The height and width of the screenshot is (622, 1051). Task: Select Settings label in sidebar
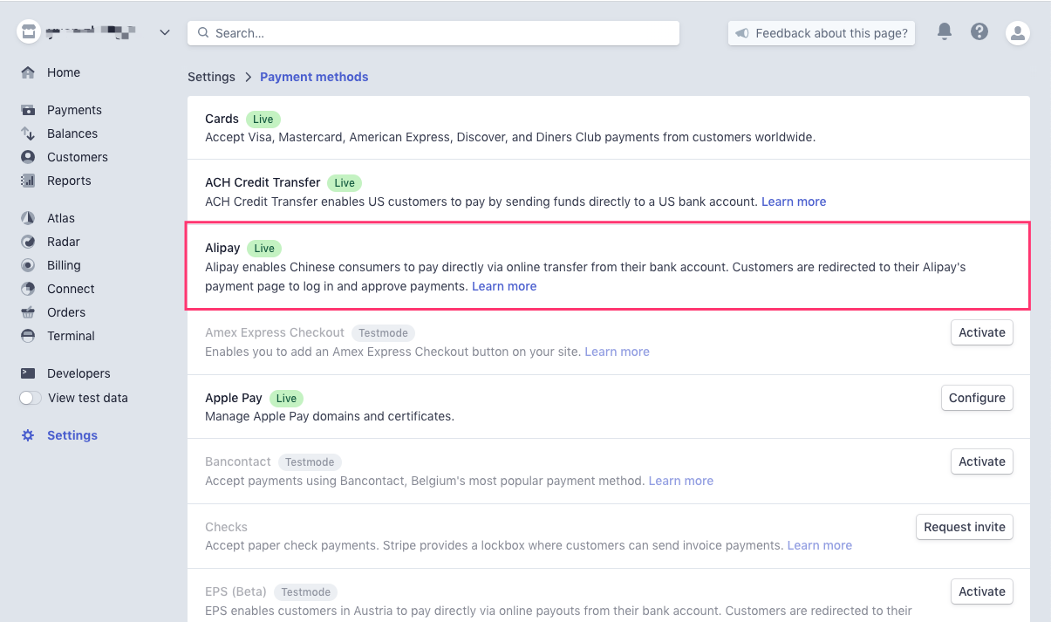pos(72,435)
